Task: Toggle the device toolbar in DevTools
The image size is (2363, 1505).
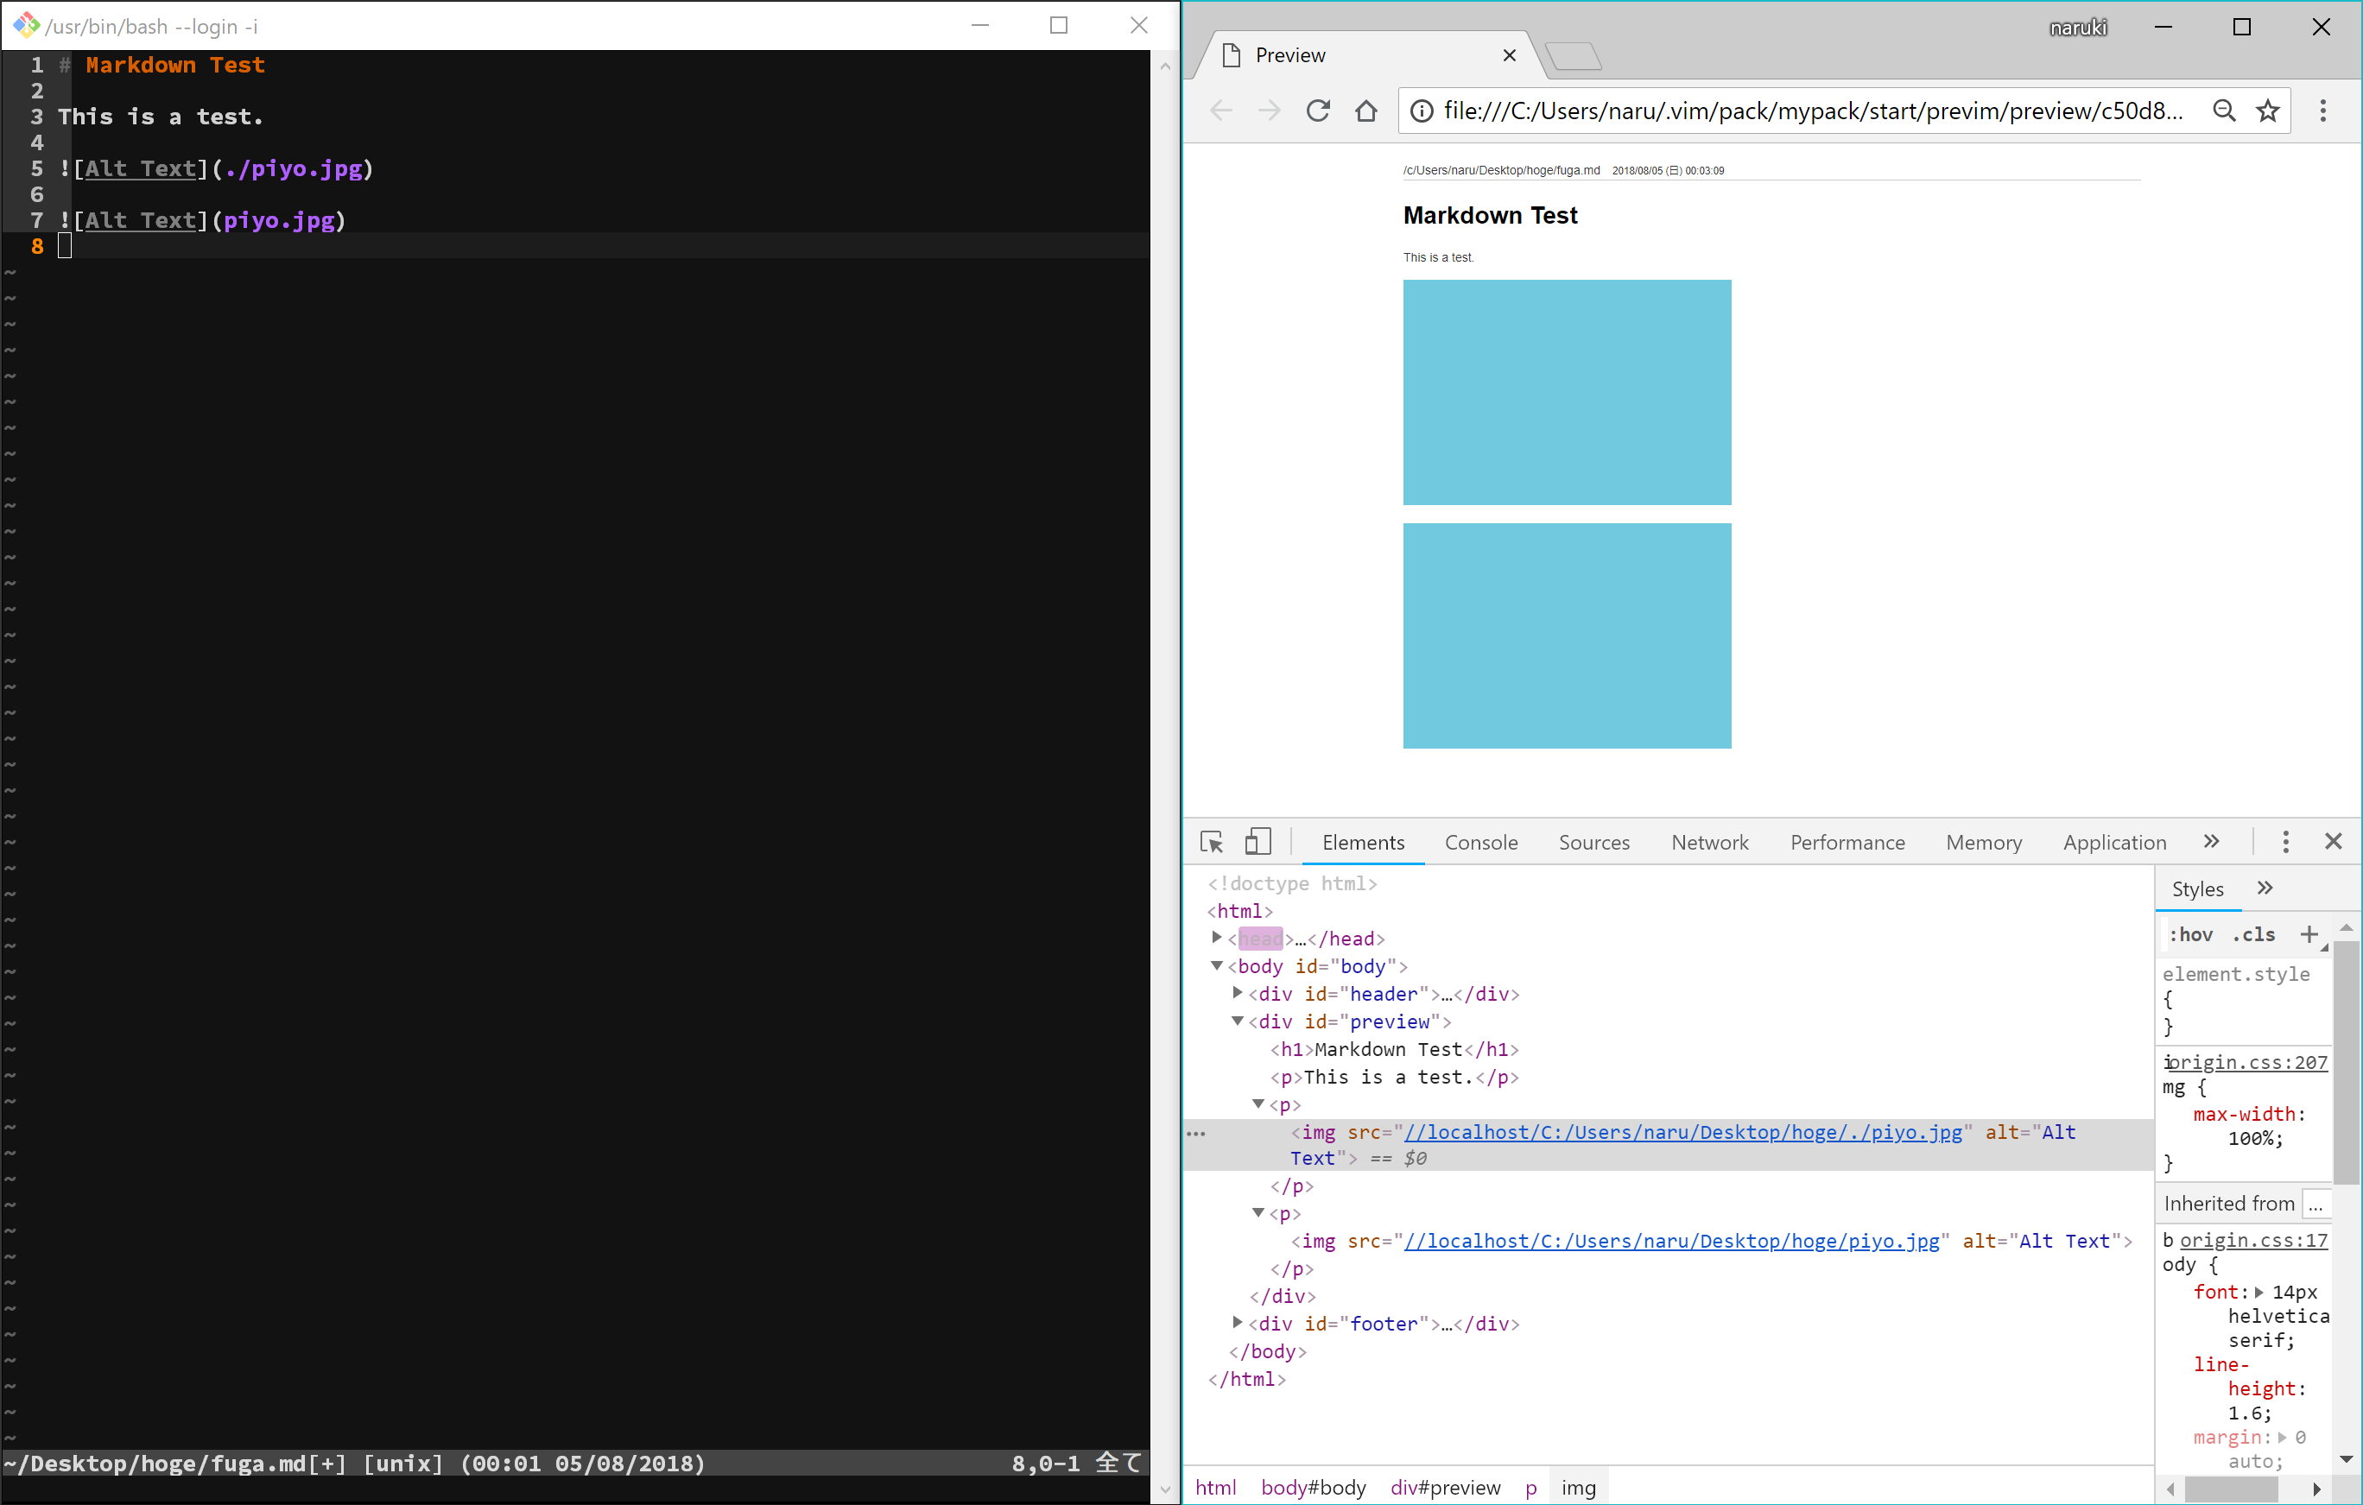Action: click(1258, 841)
